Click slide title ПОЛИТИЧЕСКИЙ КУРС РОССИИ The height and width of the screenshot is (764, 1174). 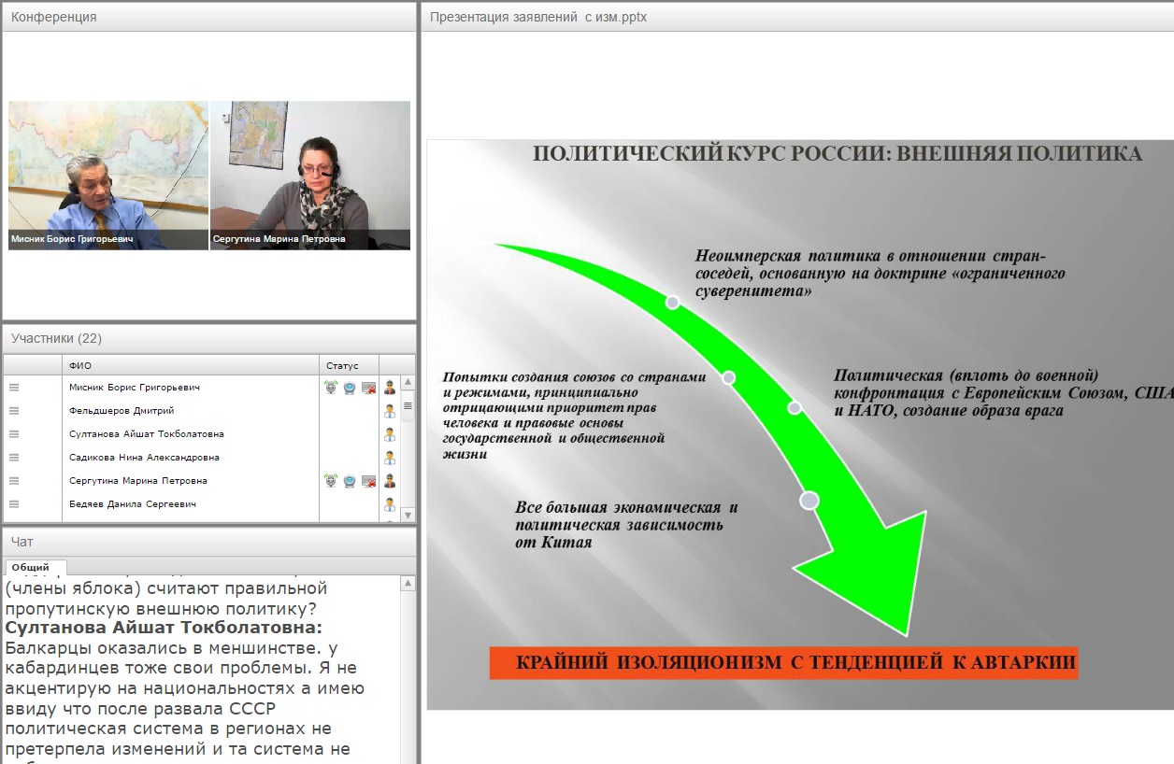pyautogui.click(x=838, y=154)
